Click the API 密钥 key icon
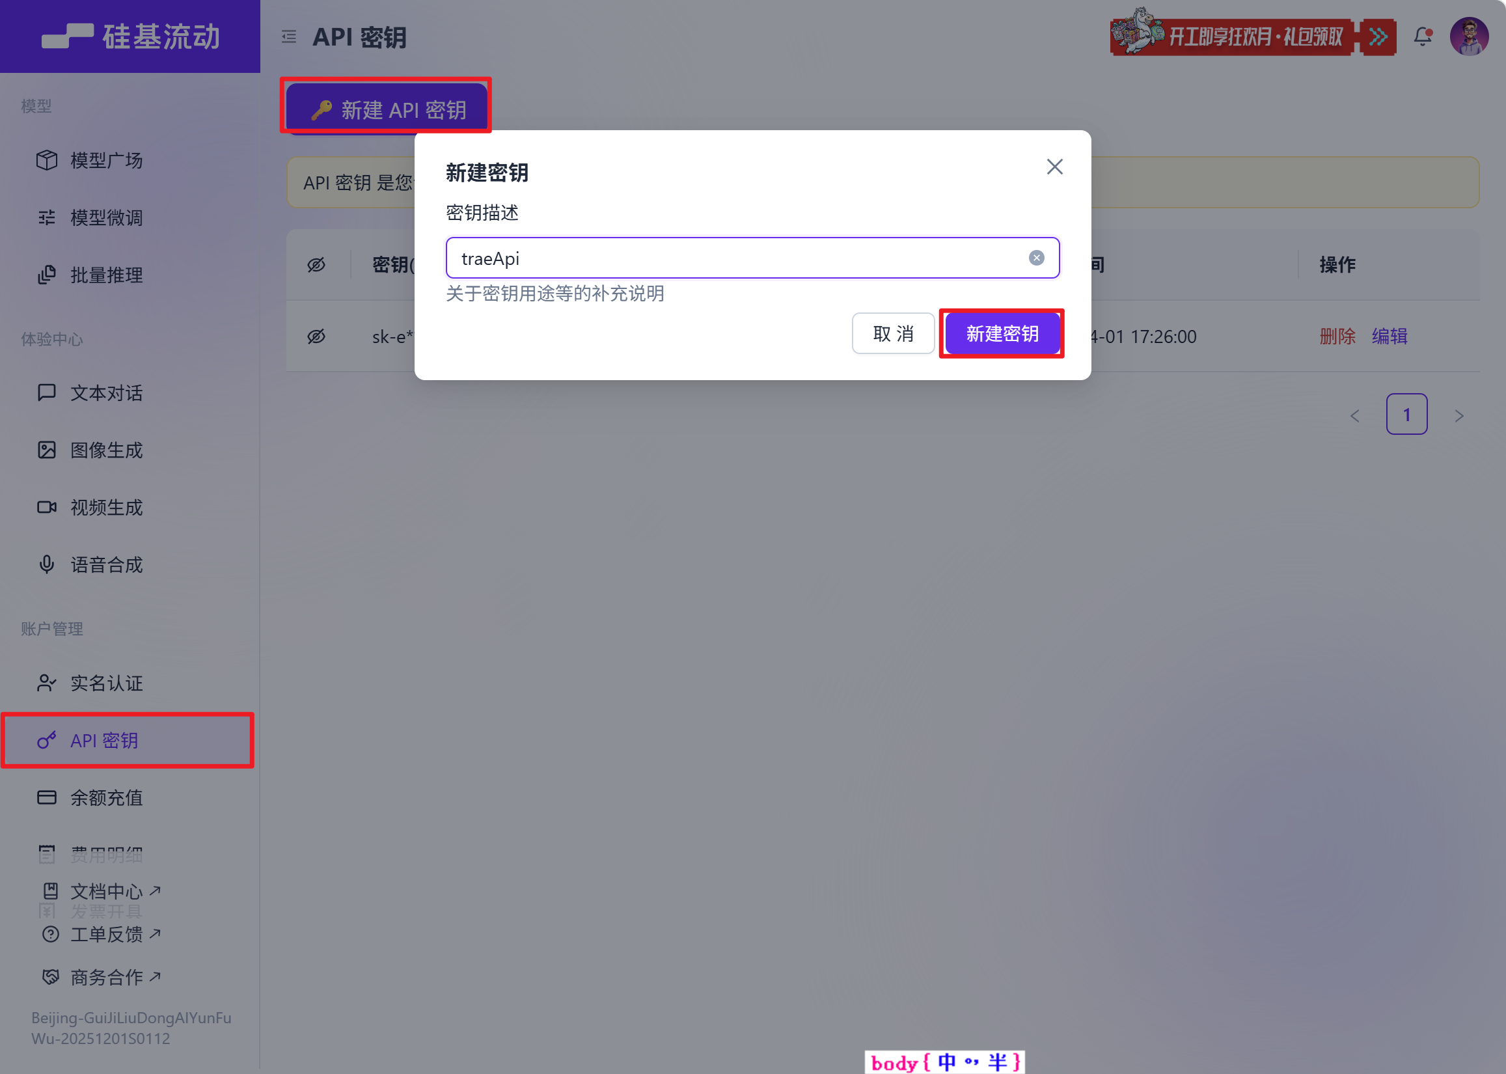Image resolution: width=1506 pixels, height=1074 pixels. click(x=46, y=741)
